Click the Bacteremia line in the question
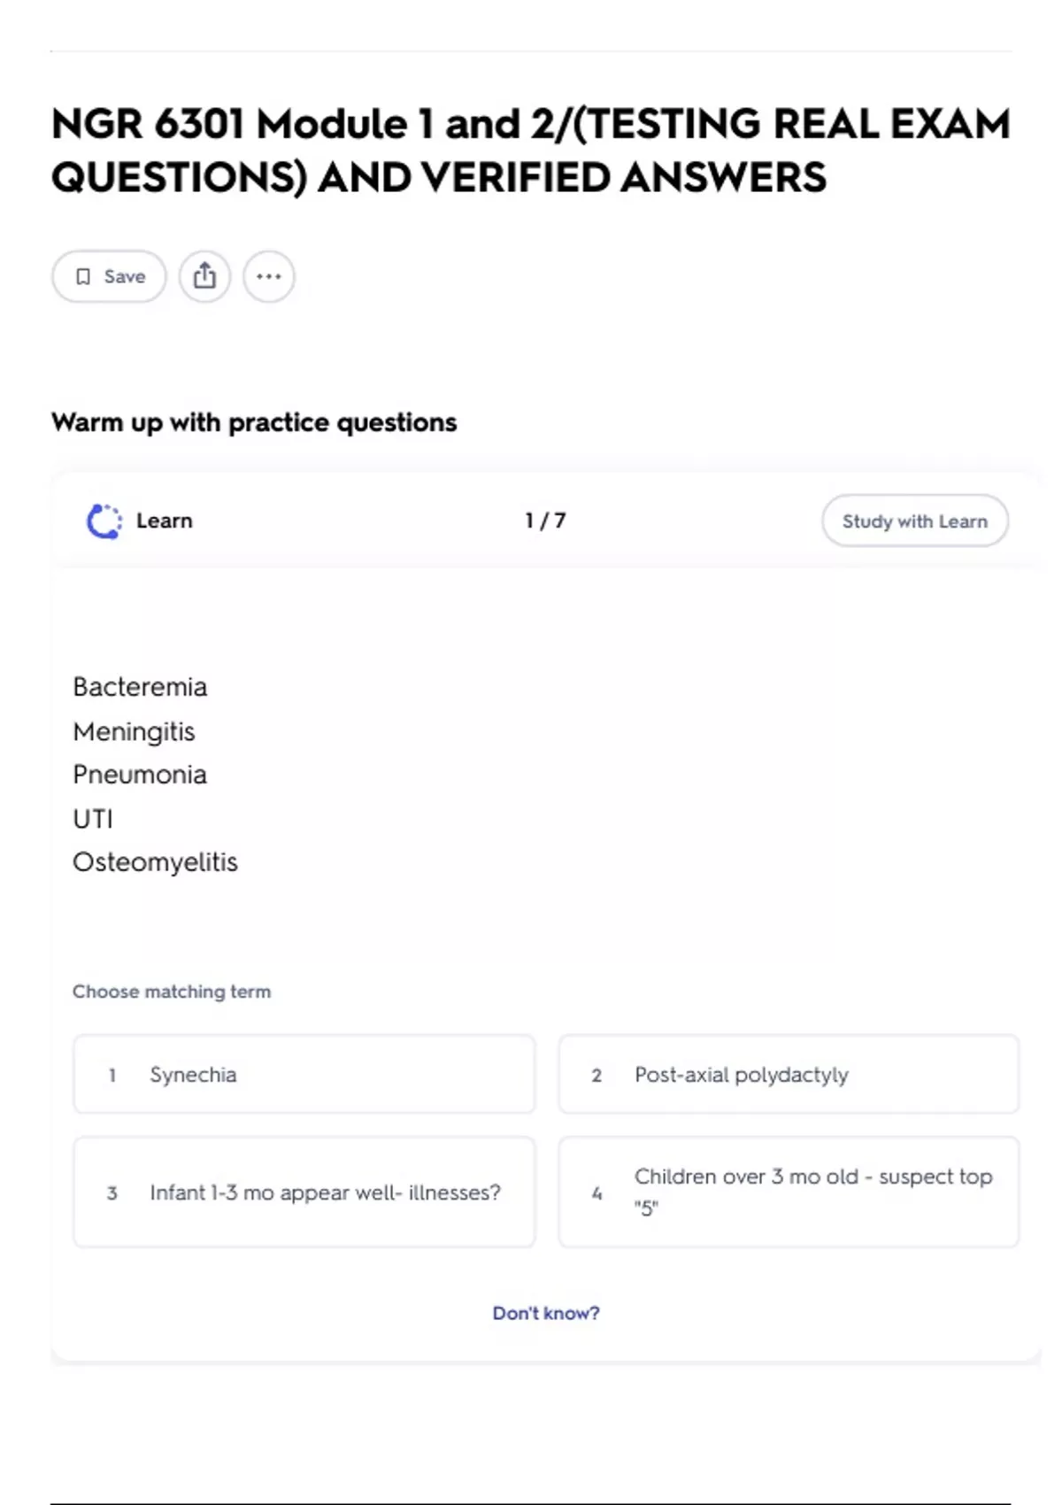The width and height of the screenshot is (1062, 1505). pyautogui.click(x=140, y=687)
